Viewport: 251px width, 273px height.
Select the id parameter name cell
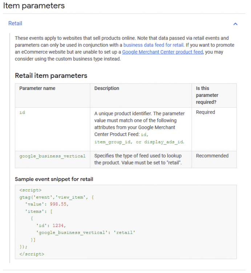22,113
